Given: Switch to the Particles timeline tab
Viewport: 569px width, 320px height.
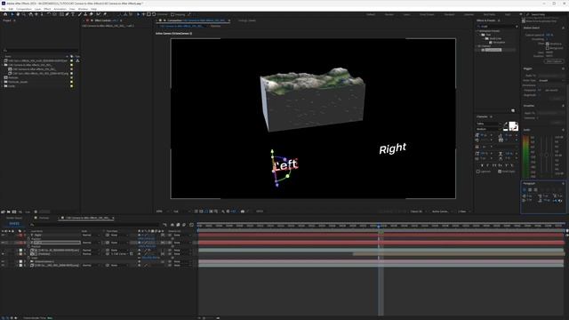Looking at the screenshot, I should [44, 218].
